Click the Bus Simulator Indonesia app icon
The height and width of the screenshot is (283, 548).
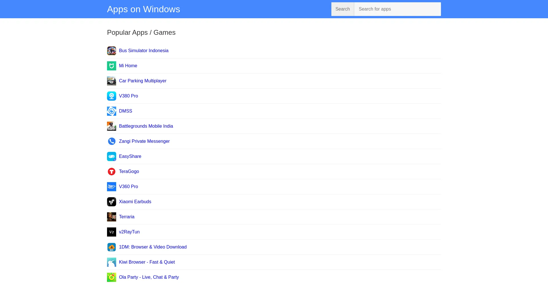[112, 51]
